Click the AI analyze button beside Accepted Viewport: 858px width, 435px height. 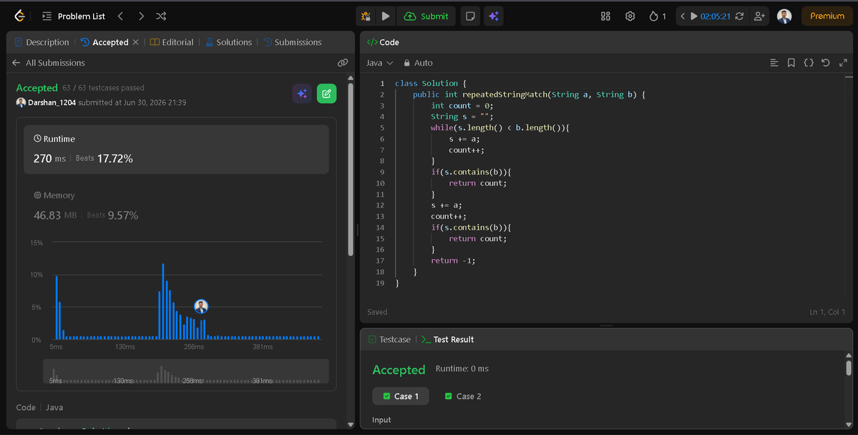click(302, 94)
